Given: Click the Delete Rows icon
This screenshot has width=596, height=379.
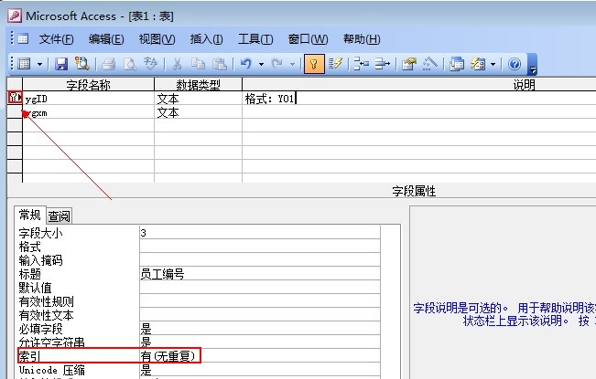Looking at the screenshot, I should (383, 64).
